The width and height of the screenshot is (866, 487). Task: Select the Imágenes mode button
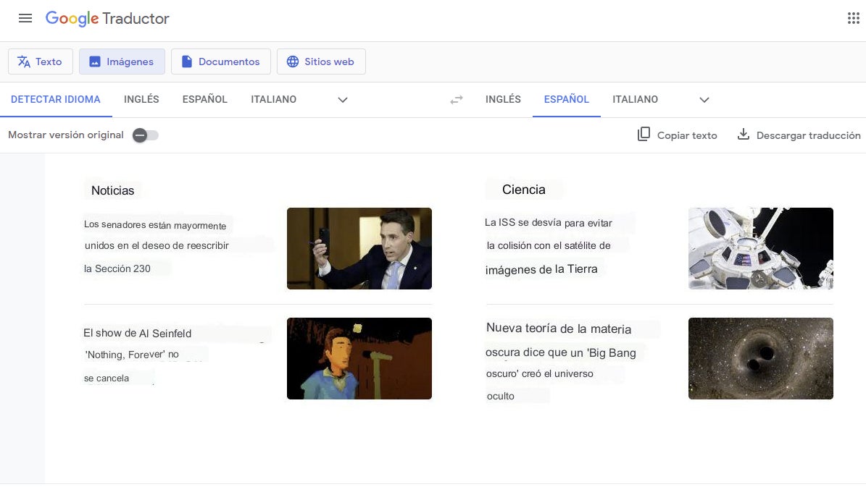(122, 62)
